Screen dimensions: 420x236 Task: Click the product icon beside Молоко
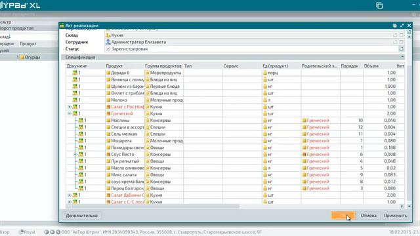pyautogui.click(x=108, y=100)
